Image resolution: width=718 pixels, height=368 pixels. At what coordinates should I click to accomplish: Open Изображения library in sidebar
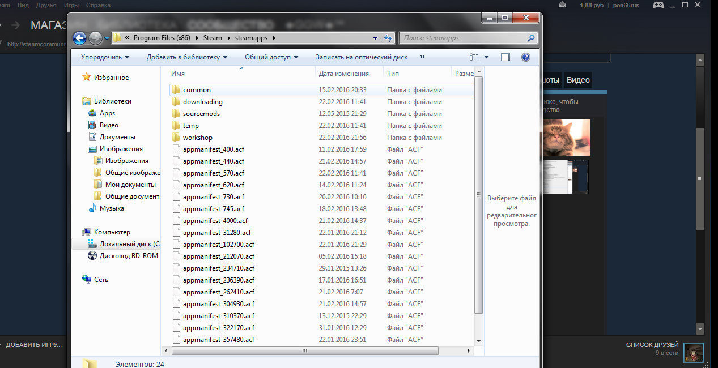pos(121,149)
